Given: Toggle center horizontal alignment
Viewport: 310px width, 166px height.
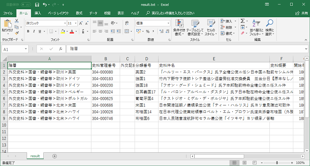Looking at the screenshot, I should [x=100, y=31].
